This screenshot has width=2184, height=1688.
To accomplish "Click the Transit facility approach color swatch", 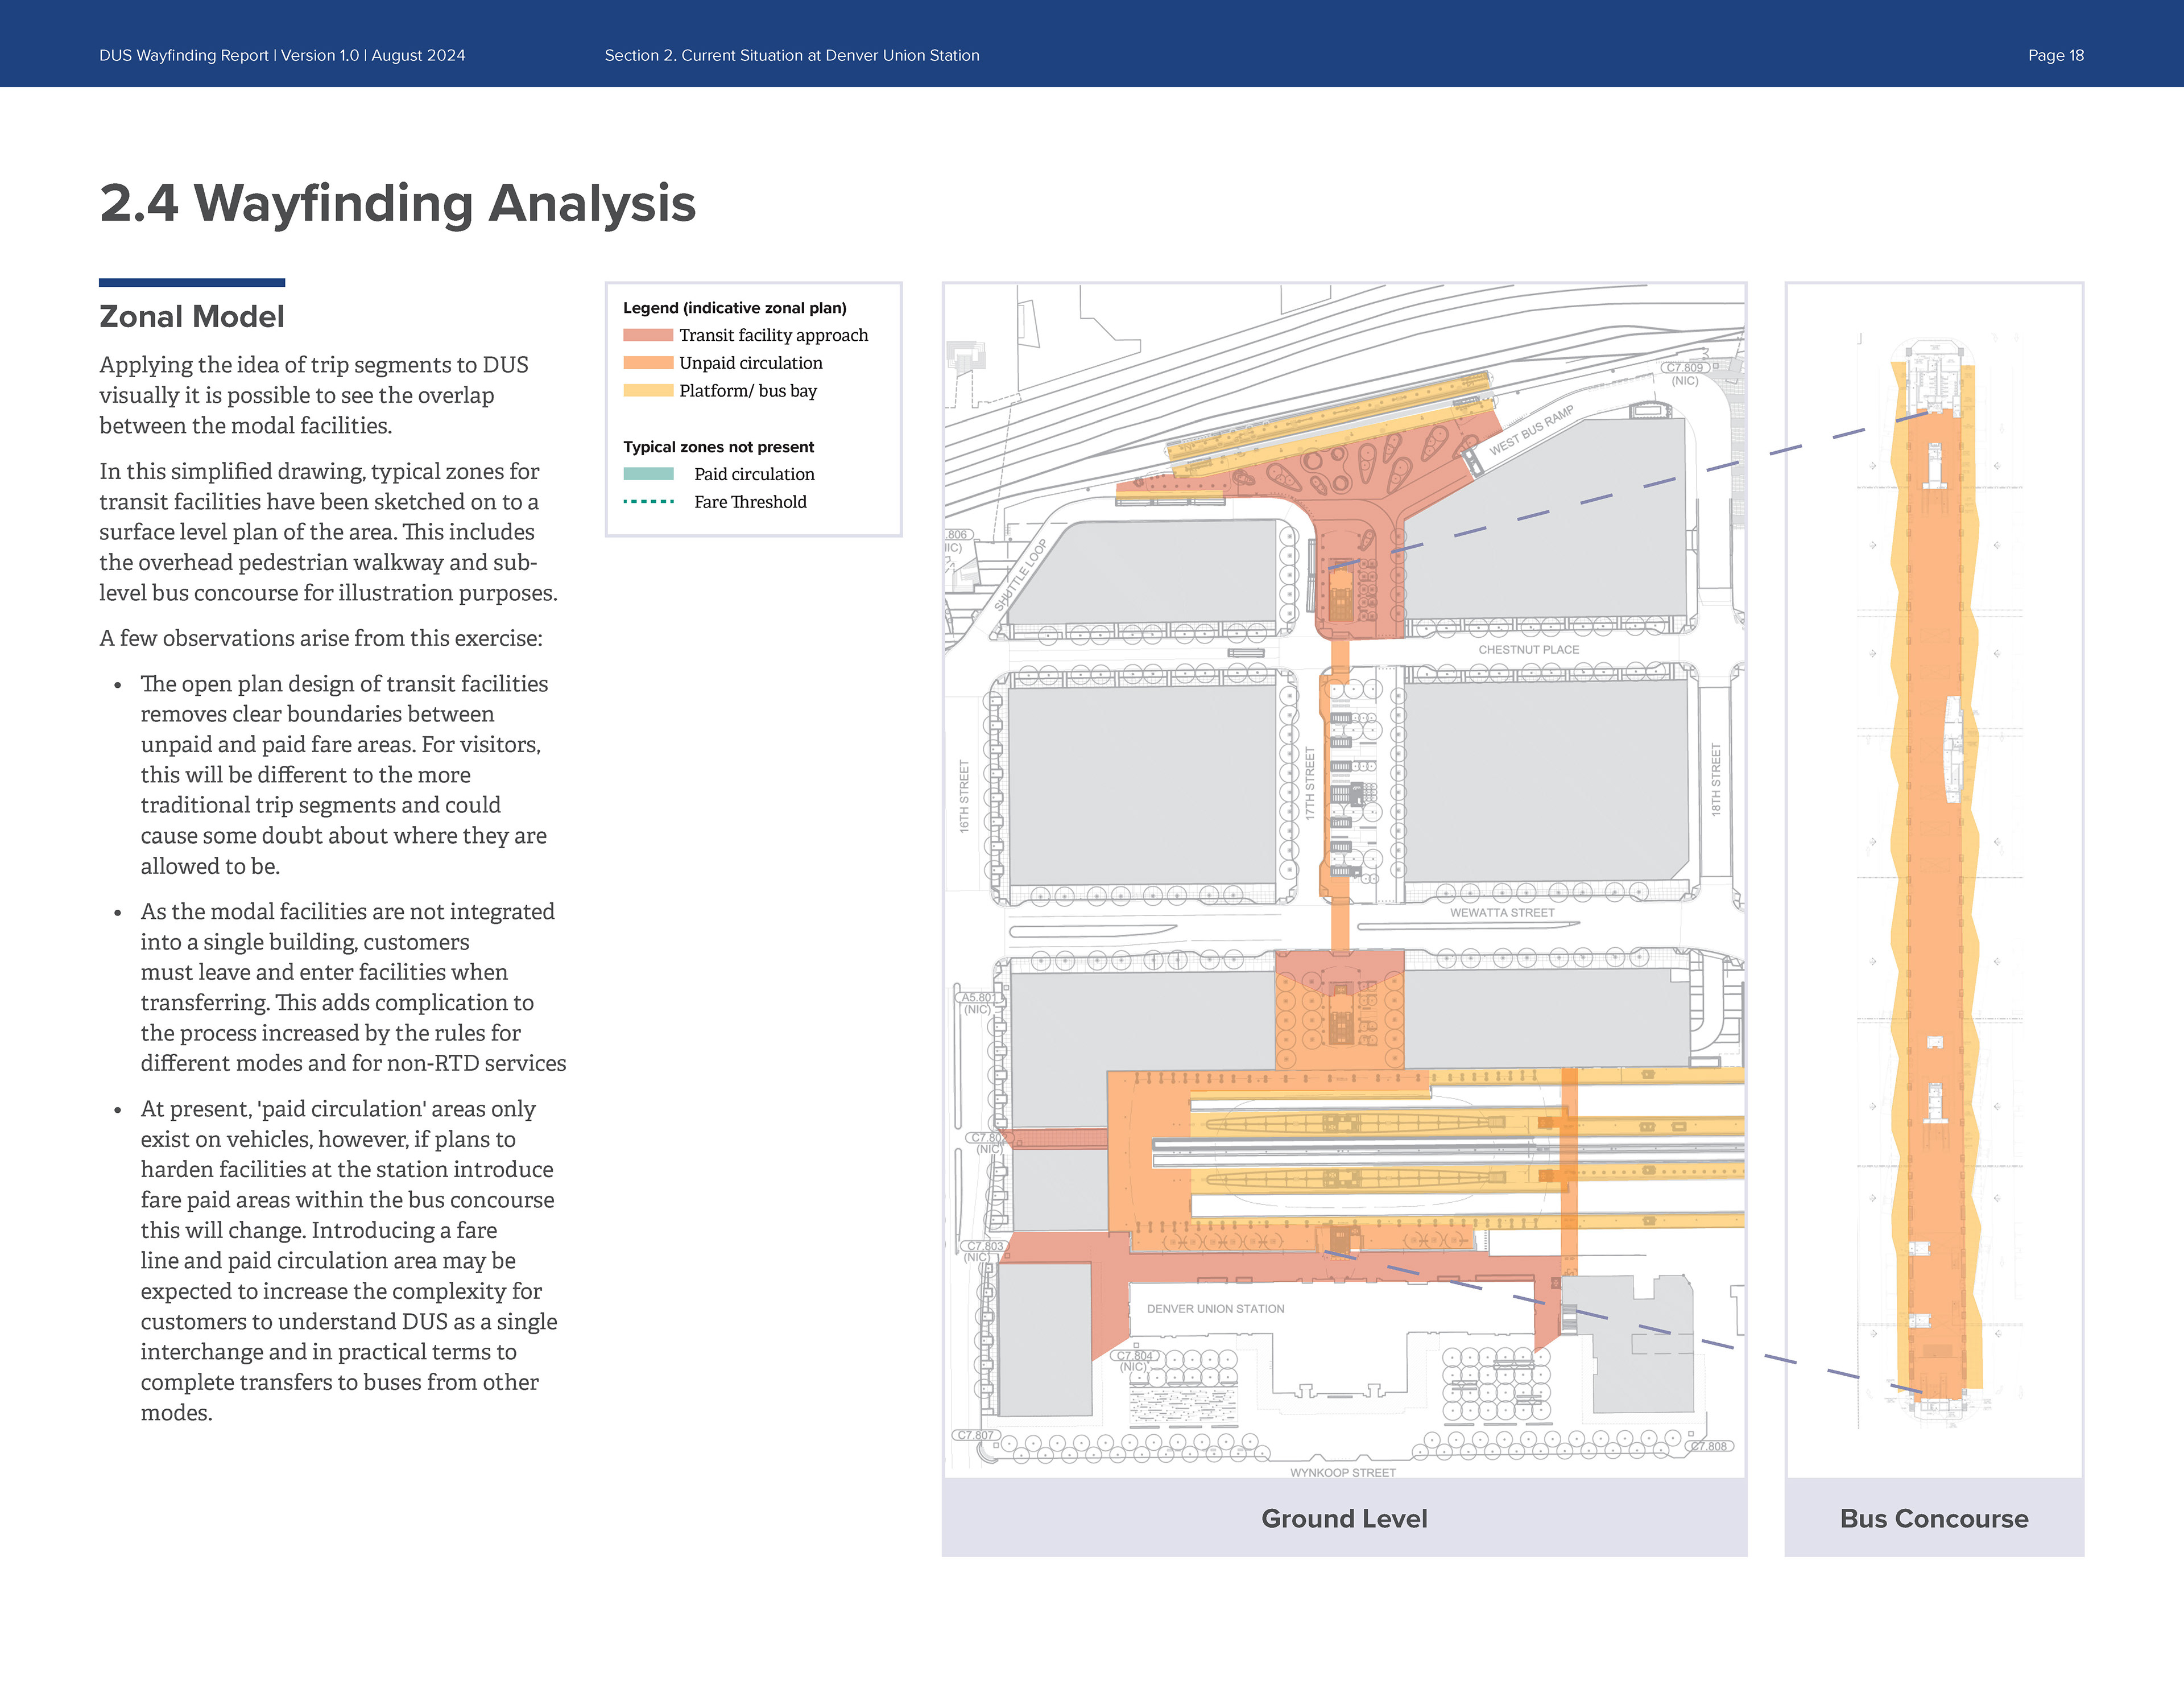I will [648, 335].
